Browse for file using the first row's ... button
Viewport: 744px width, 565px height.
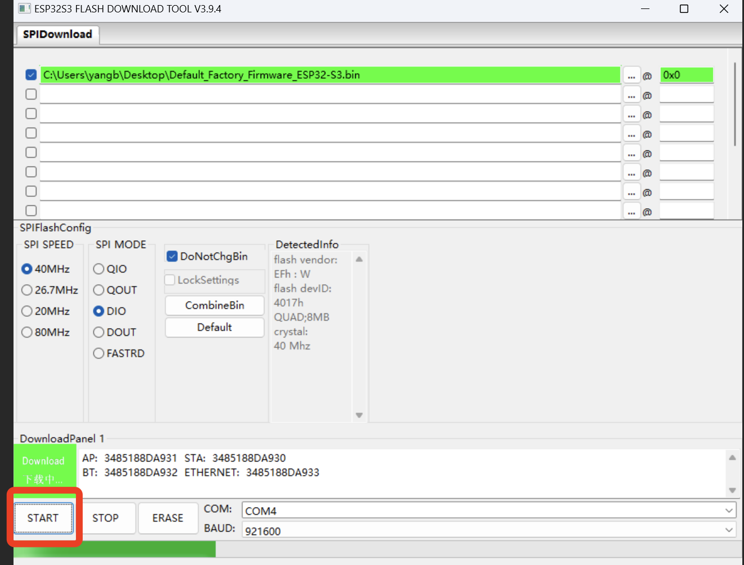coord(631,75)
